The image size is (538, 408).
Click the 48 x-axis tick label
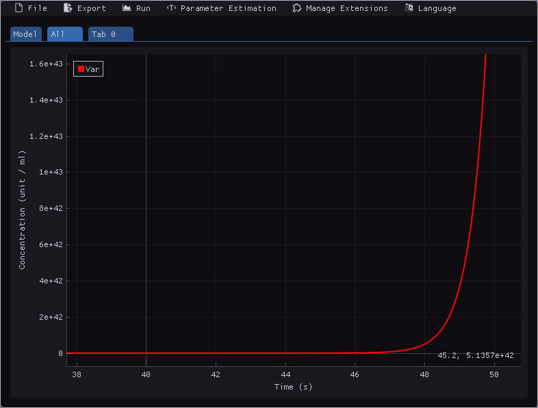point(424,374)
